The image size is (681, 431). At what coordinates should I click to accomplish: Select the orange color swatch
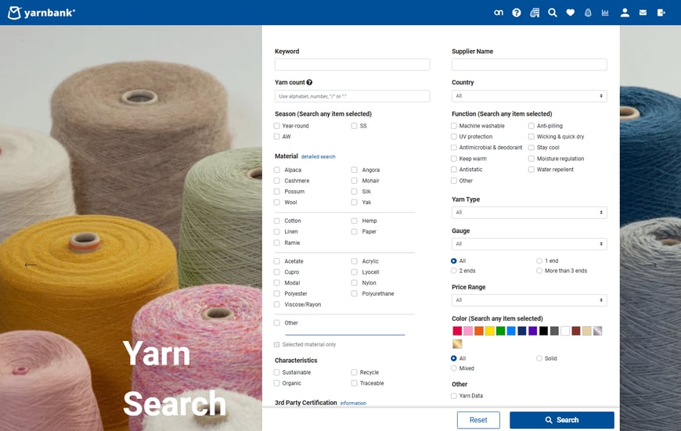[x=479, y=331]
